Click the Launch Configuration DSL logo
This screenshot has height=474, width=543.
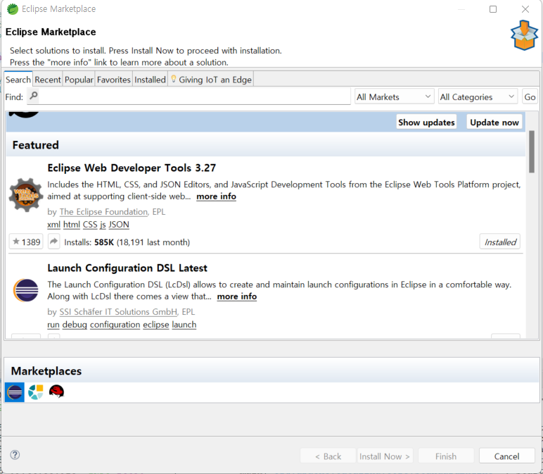coord(26,290)
